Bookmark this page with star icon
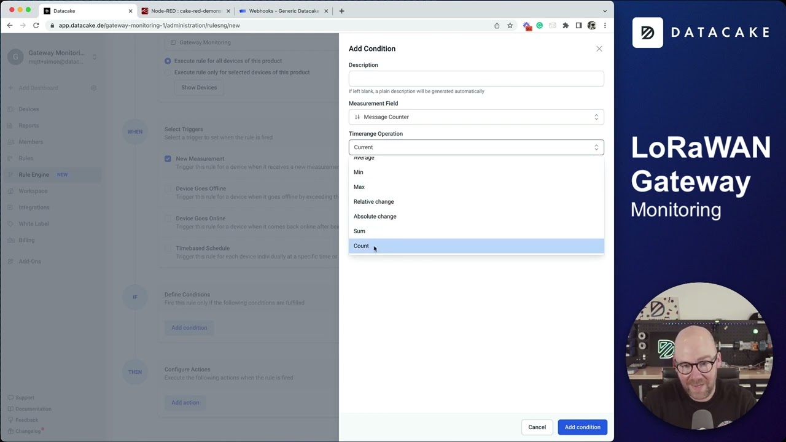786x442 pixels. 510,25
